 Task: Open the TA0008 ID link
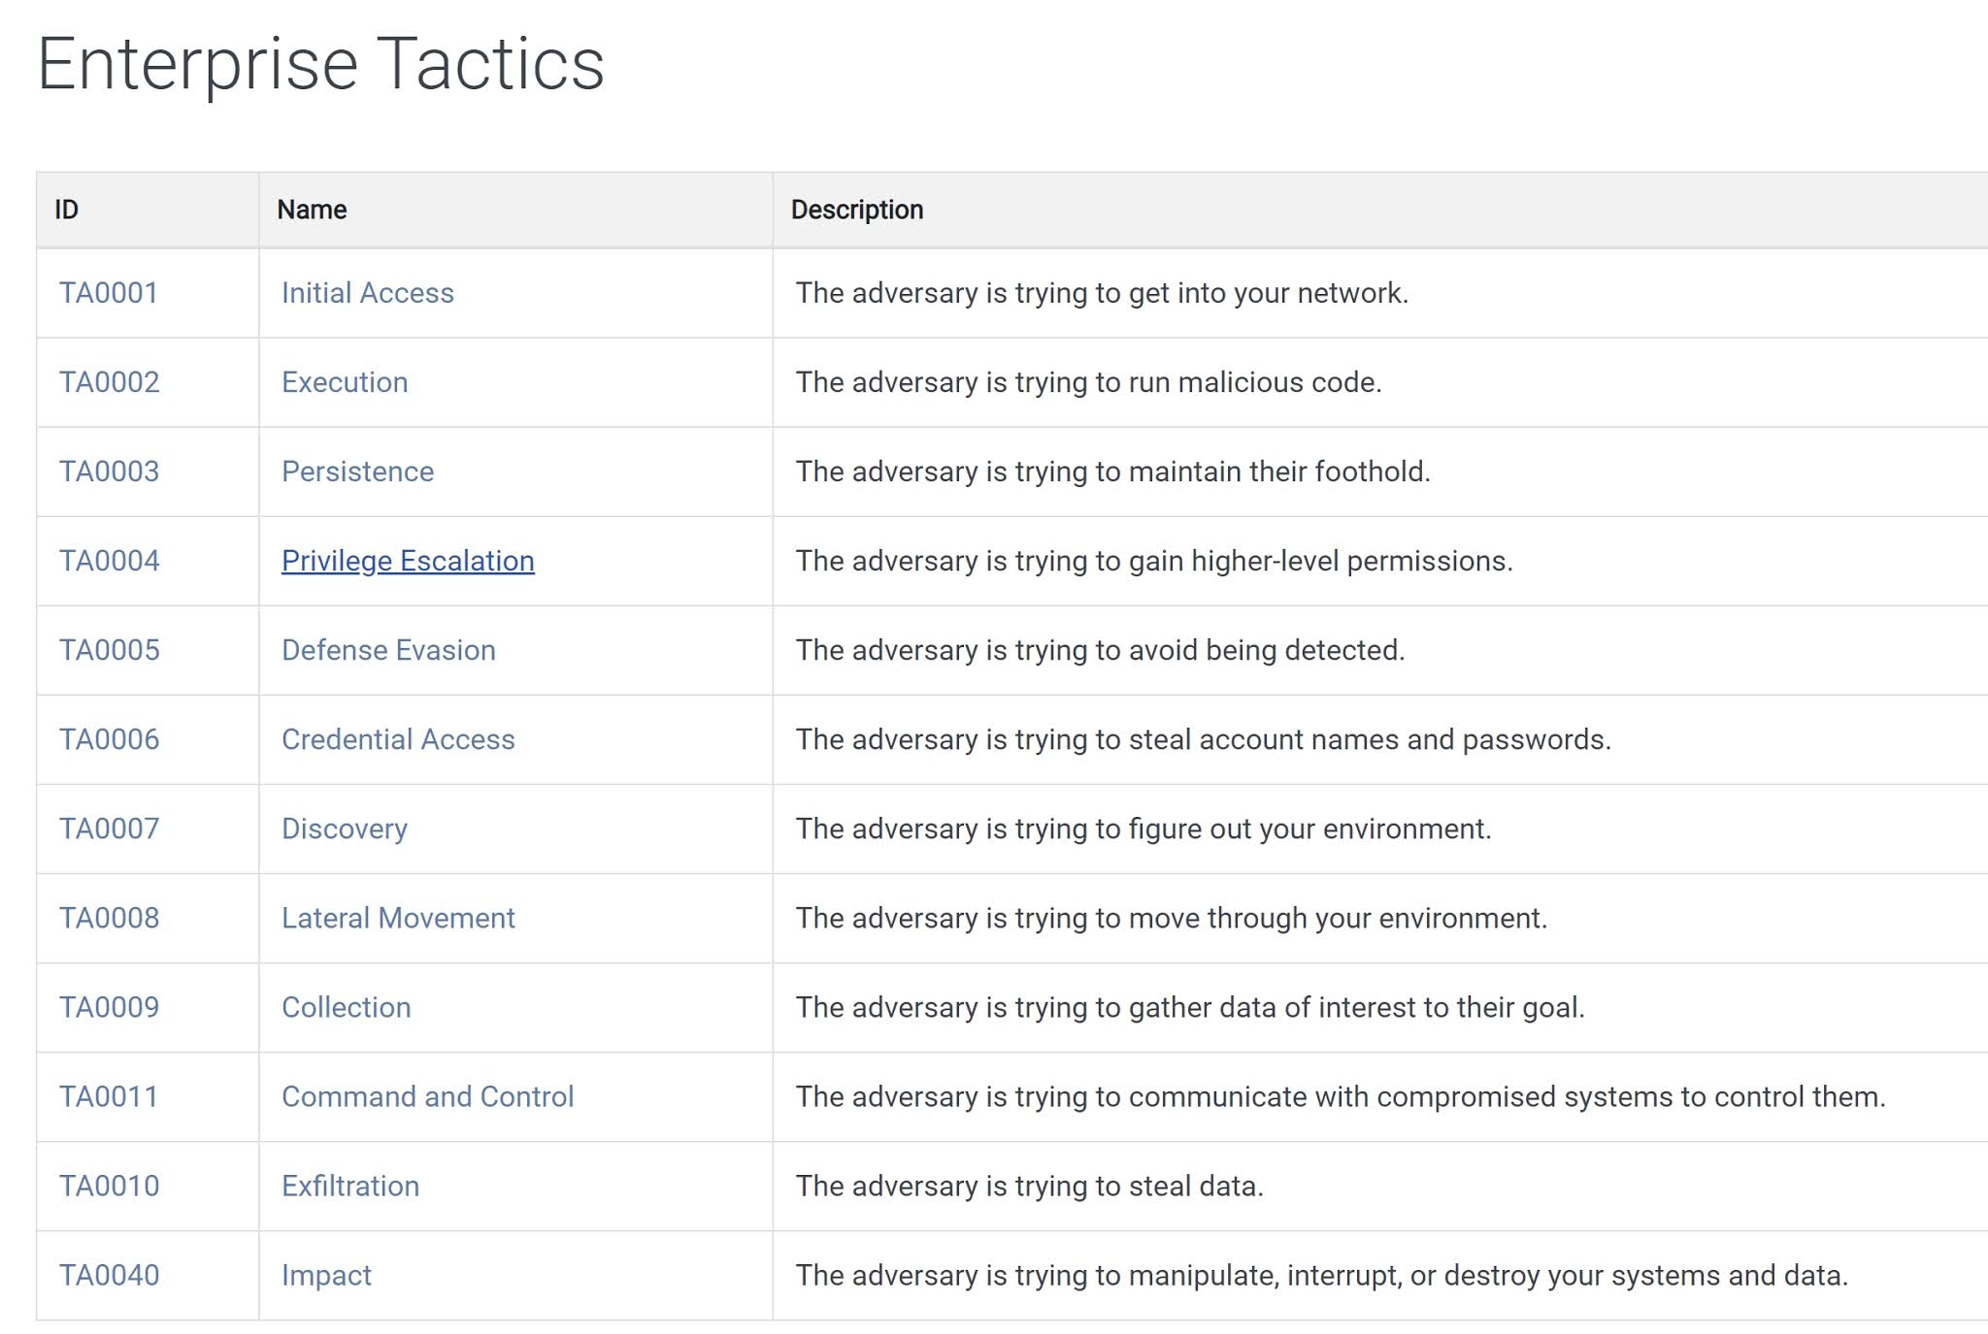(109, 918)
